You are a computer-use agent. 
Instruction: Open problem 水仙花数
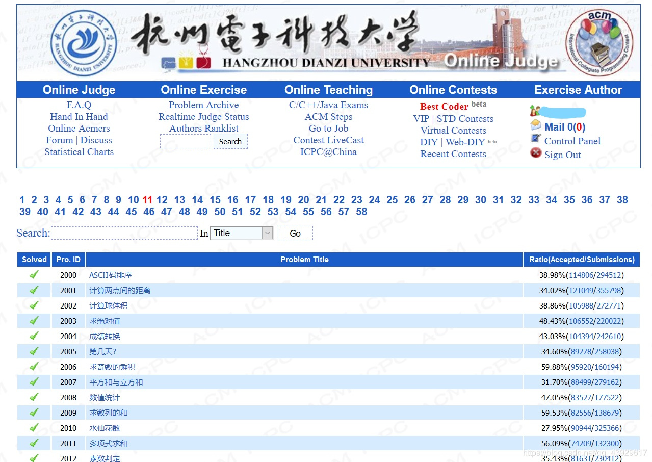(x=105, y=428)
